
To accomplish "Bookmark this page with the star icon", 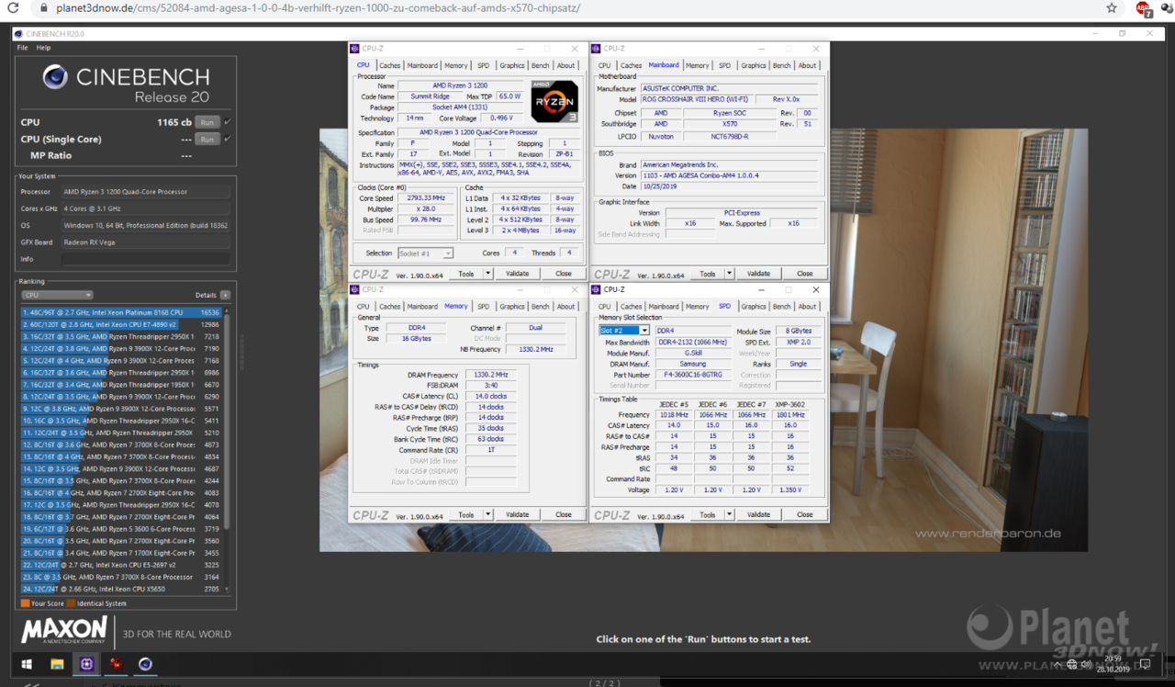I will pyautogui.click(x=1112, y=8).
